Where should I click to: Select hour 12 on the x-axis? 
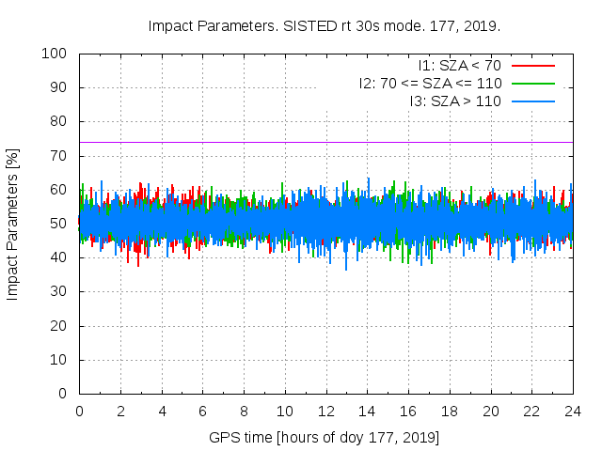click(325, 411)
